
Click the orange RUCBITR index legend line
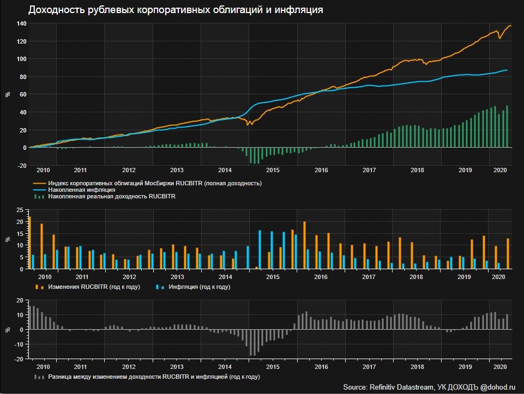[39, 183]
